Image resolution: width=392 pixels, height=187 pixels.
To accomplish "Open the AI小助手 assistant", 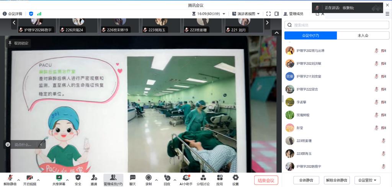I will (186, 180).
